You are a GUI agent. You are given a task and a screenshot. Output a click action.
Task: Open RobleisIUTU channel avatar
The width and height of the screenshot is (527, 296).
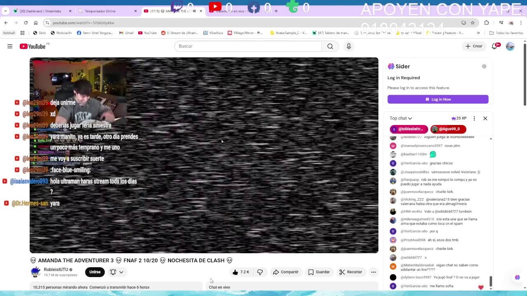[x=36, y=272]
